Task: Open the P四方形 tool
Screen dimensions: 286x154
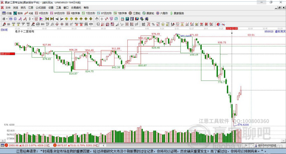Action: 42,13
